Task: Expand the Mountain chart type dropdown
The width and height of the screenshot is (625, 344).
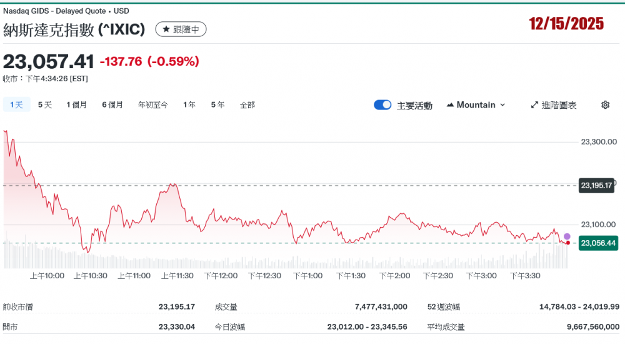Action: 476,105
